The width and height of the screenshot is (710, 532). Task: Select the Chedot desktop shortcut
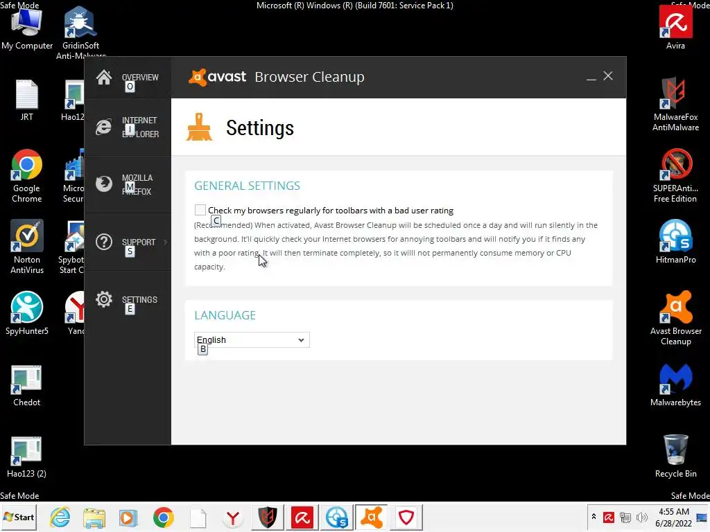tap(27, 385)
